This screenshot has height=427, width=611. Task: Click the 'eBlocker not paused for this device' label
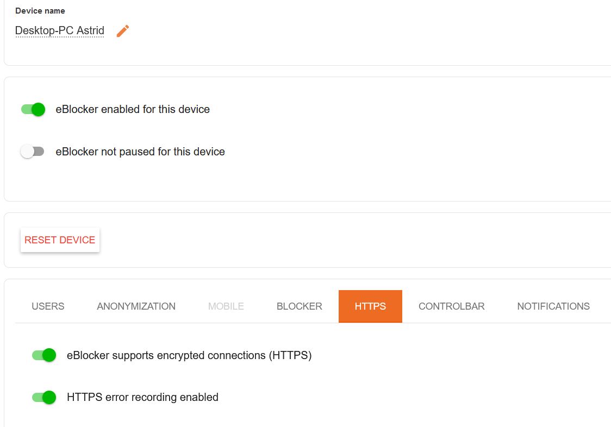(x=140, y=152)
